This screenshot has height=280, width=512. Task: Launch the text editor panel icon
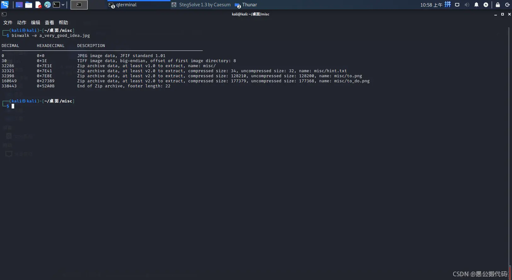pyautogui.click(x=38, y=5)
